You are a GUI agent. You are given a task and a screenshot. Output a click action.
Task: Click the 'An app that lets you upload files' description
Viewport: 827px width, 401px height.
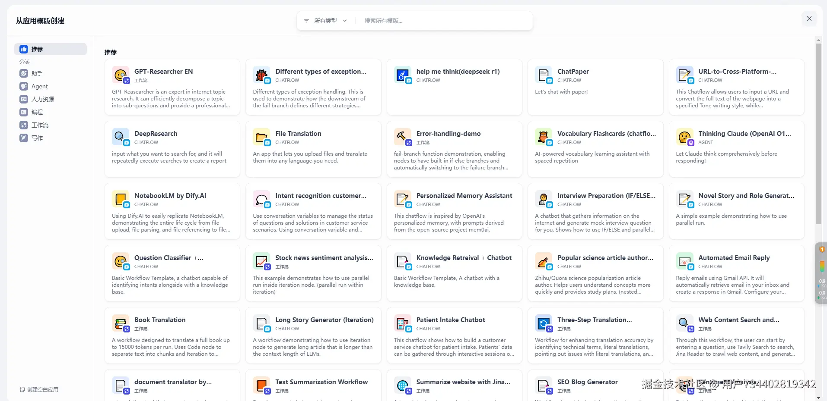[310, 157]
